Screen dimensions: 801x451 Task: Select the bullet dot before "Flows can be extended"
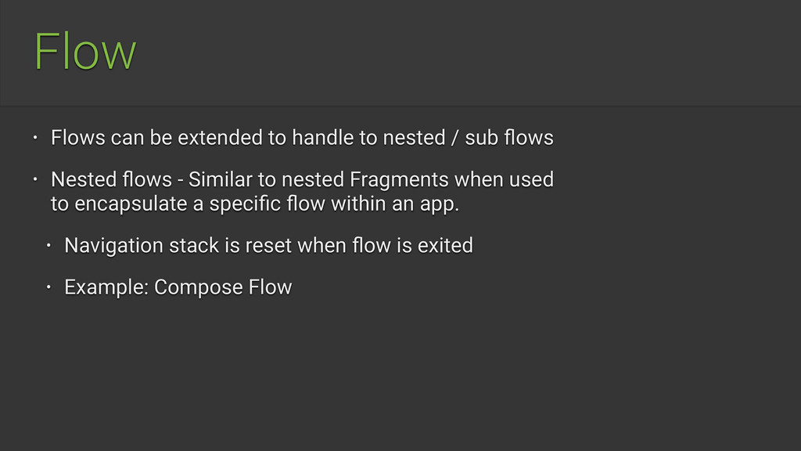coord(35,138)
